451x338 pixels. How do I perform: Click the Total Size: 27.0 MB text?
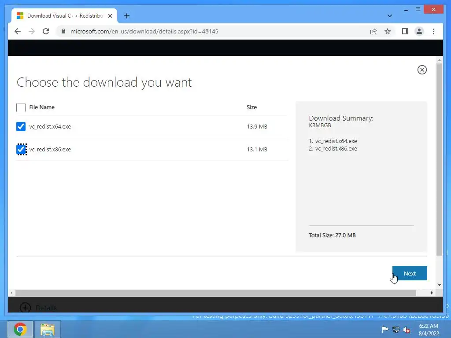(x=332, y=235)
